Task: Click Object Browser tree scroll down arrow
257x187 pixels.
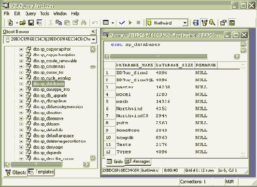Action: point(93,158)
